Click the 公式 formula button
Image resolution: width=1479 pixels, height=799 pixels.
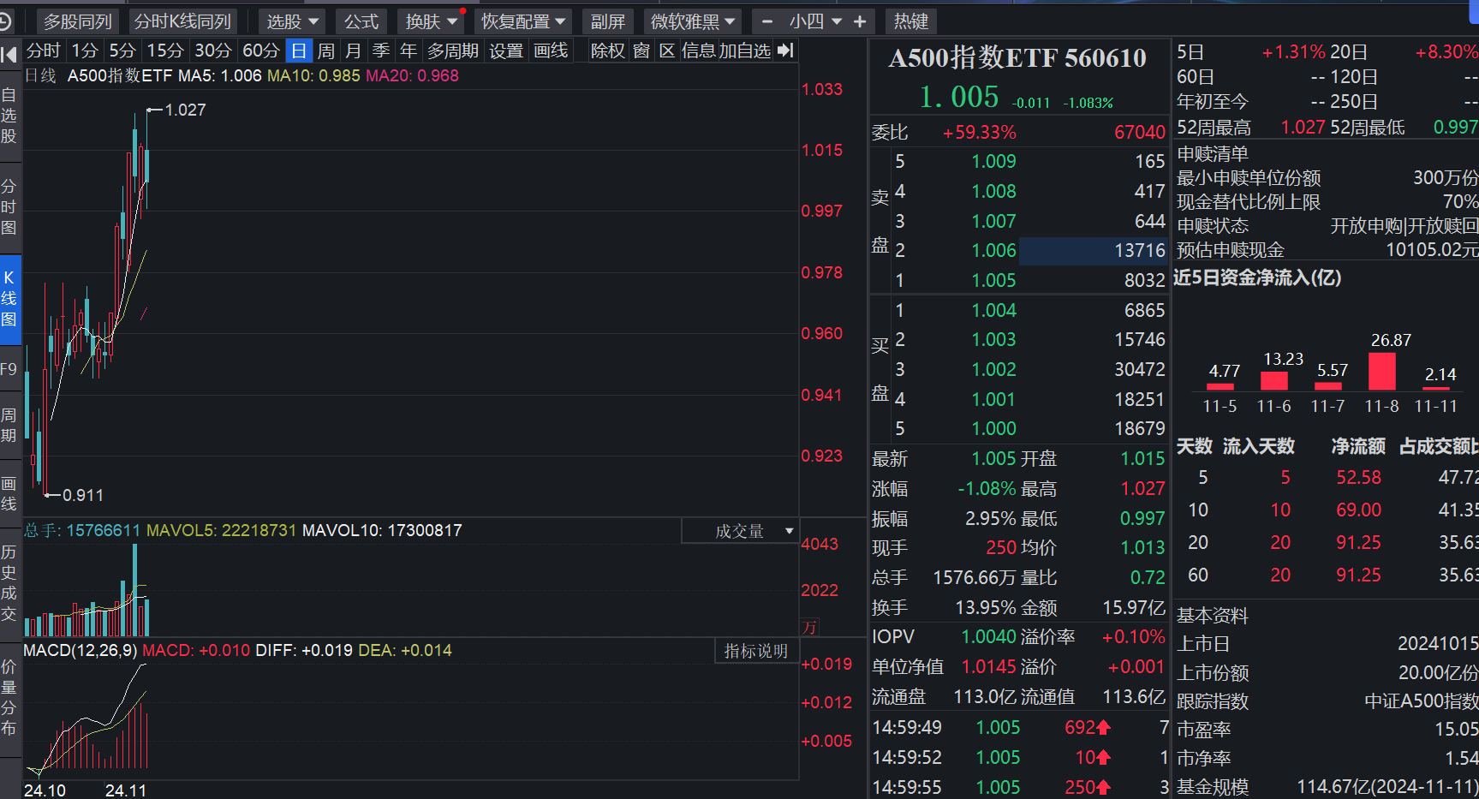coord(361,21)
